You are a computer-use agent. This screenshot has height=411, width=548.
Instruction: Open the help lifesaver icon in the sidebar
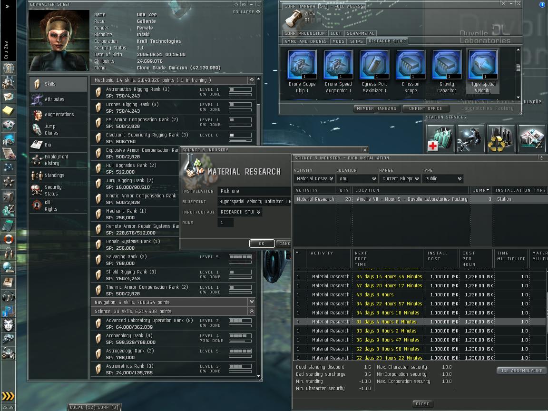pos(8,239)
